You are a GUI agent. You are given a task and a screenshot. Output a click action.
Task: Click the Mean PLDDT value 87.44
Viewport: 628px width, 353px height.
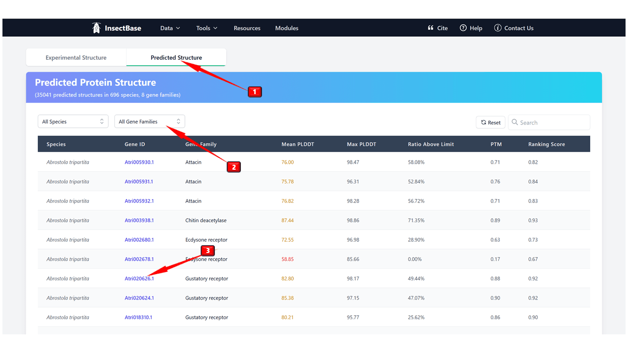point(288,221)
